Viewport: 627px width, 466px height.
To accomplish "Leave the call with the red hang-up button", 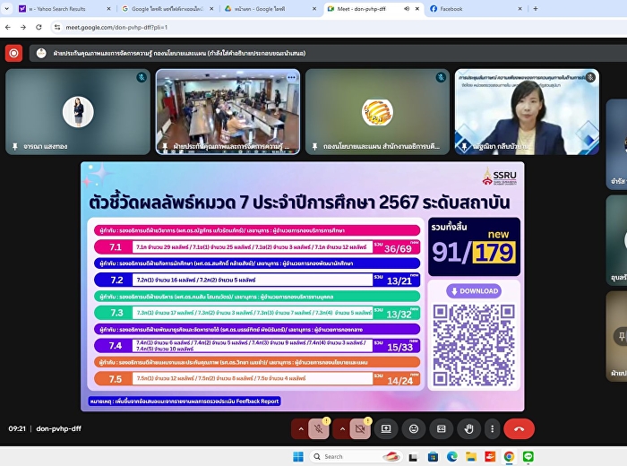I will point(520,429).
